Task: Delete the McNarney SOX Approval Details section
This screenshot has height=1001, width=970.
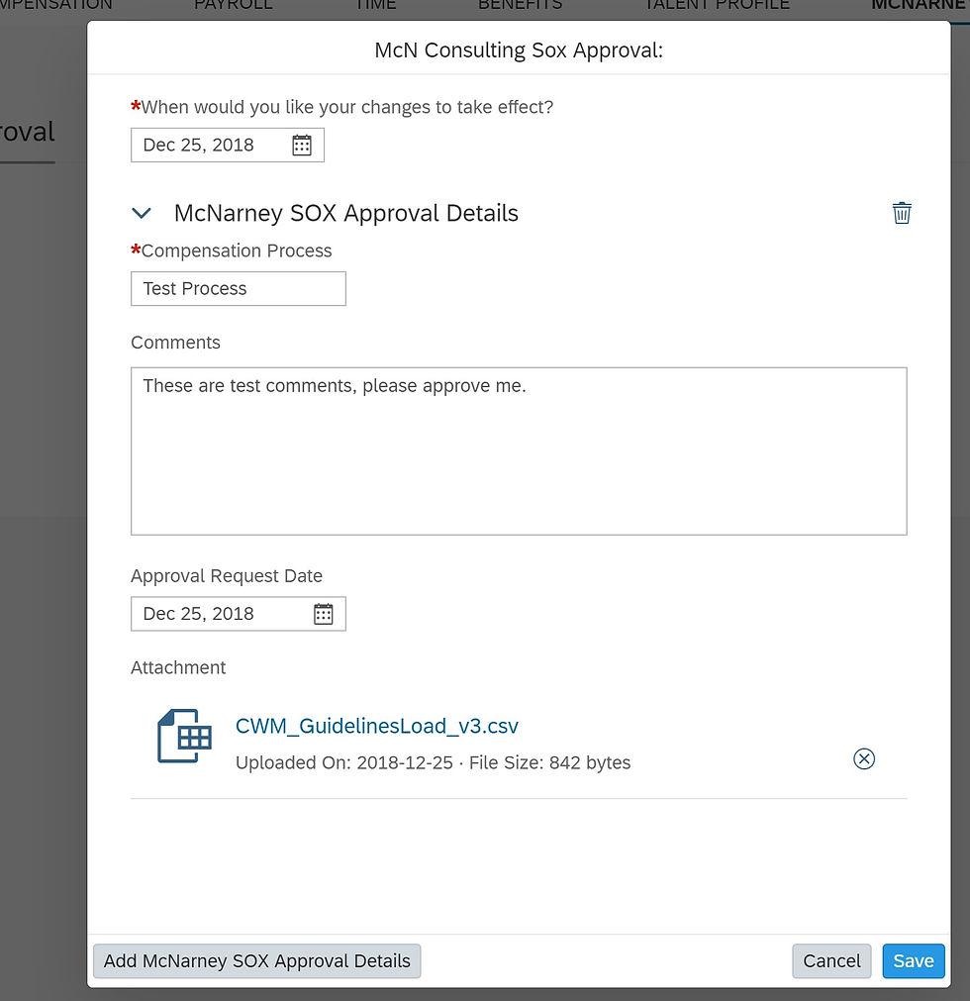Action: point(902,212)
